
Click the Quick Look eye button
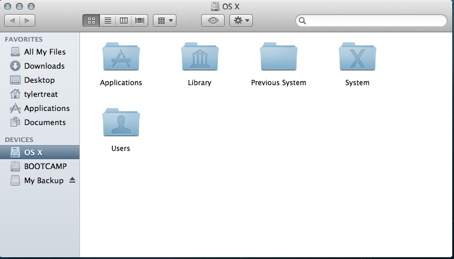coord(213,21)
